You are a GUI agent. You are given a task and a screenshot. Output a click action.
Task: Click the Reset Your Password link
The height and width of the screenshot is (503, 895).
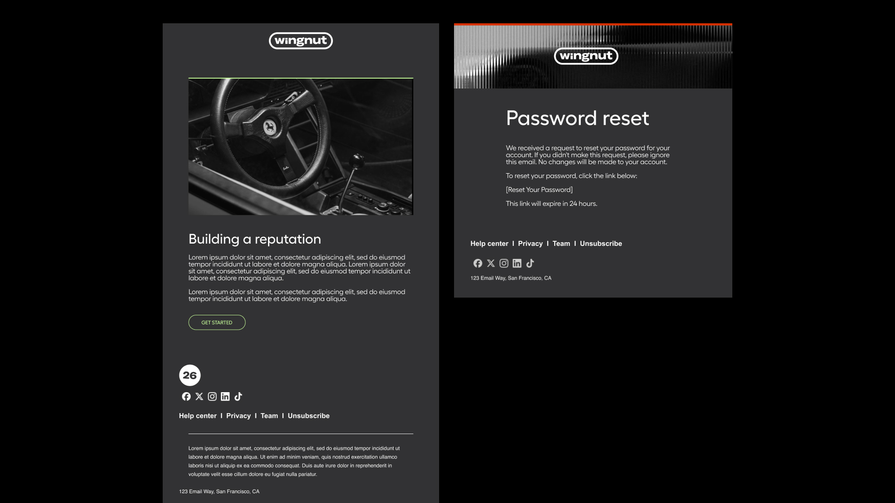539,190
